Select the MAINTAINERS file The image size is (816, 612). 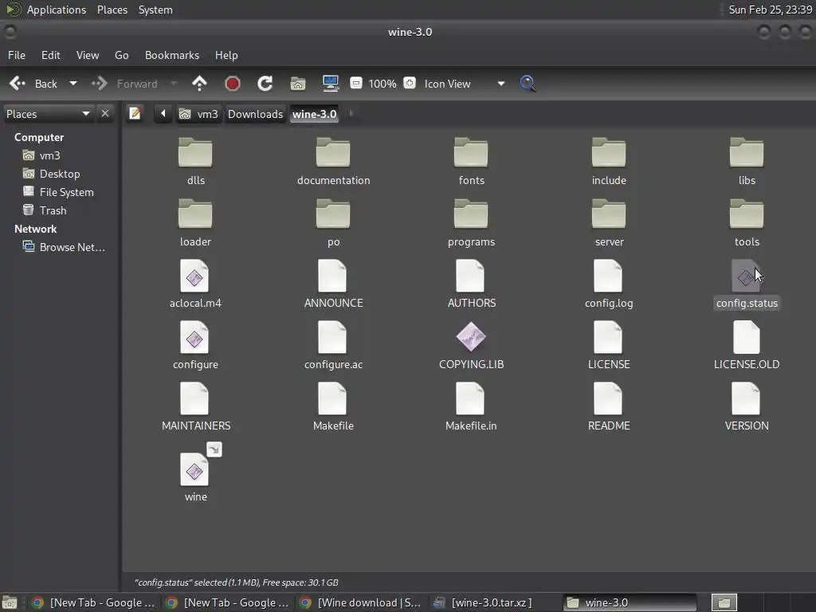pyautogui.click(x=195, y=407)
